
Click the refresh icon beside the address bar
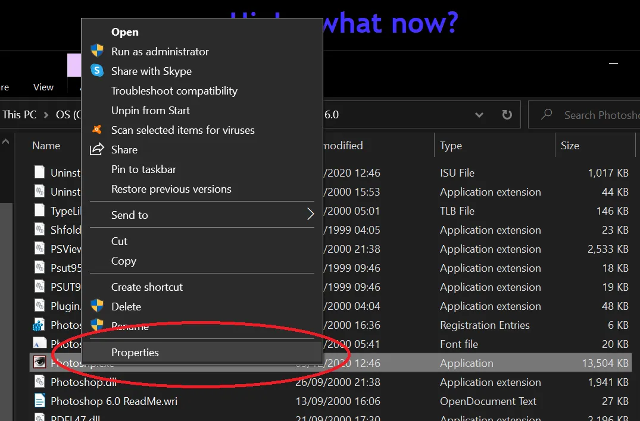click(x=507, y=115)
